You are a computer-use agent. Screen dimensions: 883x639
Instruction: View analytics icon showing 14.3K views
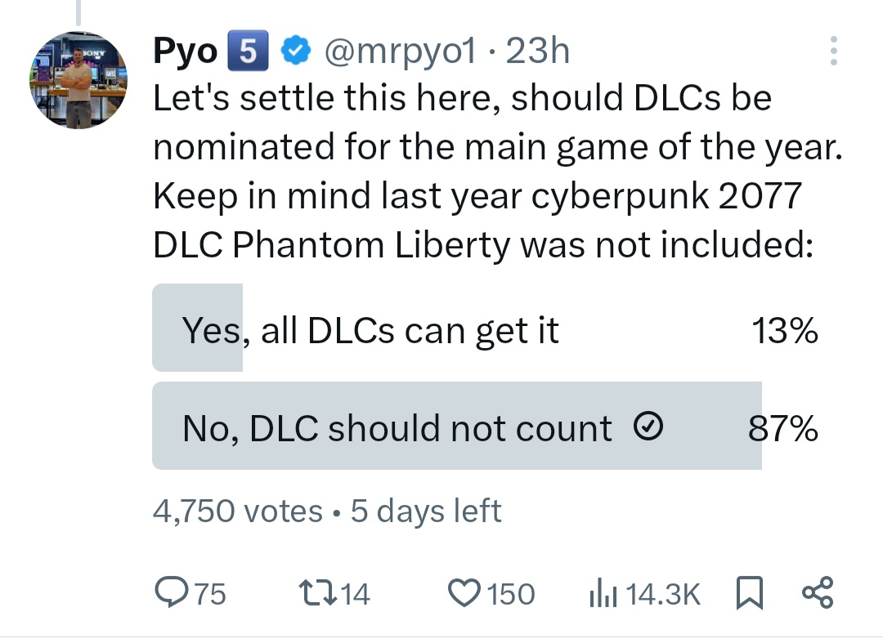coord(603,593)
